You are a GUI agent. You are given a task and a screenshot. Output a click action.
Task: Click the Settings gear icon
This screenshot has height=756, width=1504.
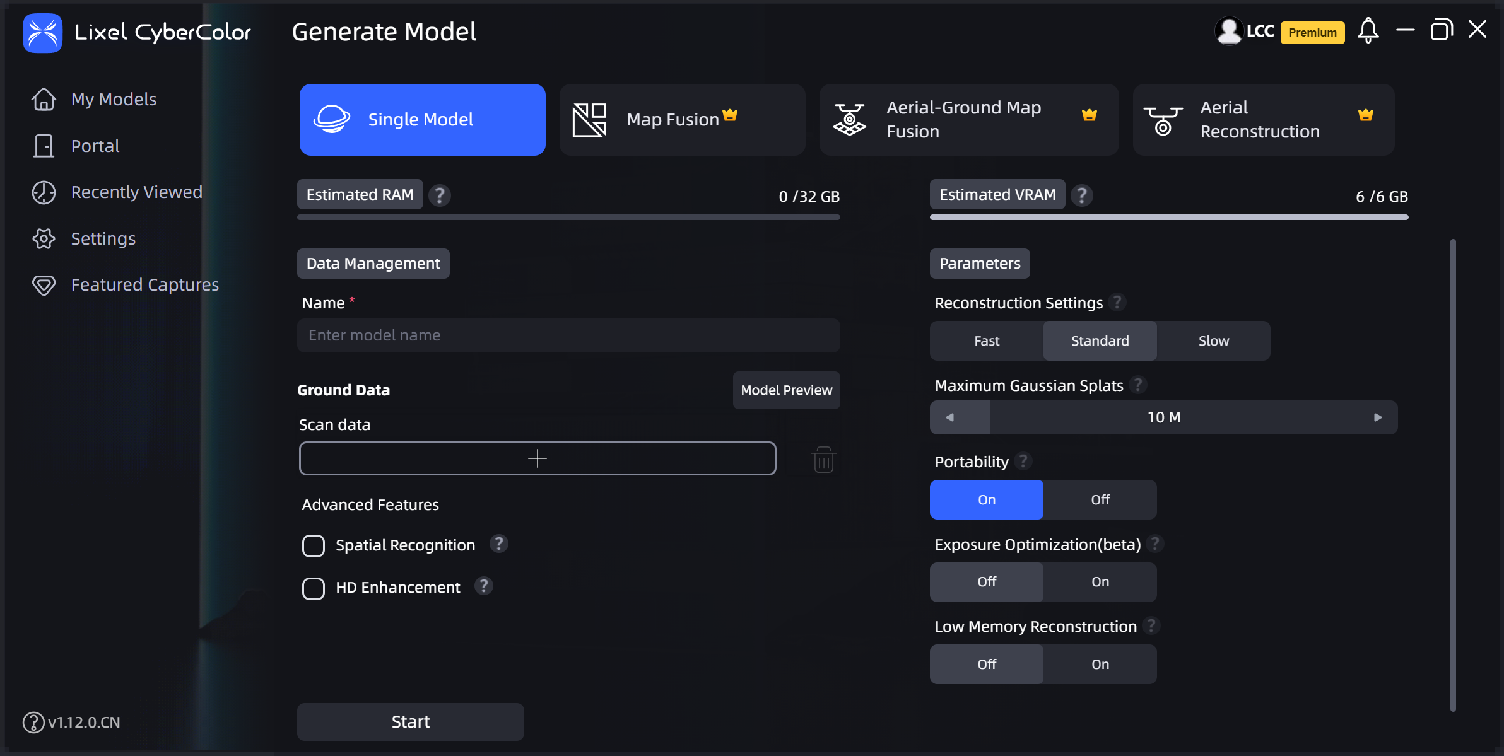(x=44, y=239)
